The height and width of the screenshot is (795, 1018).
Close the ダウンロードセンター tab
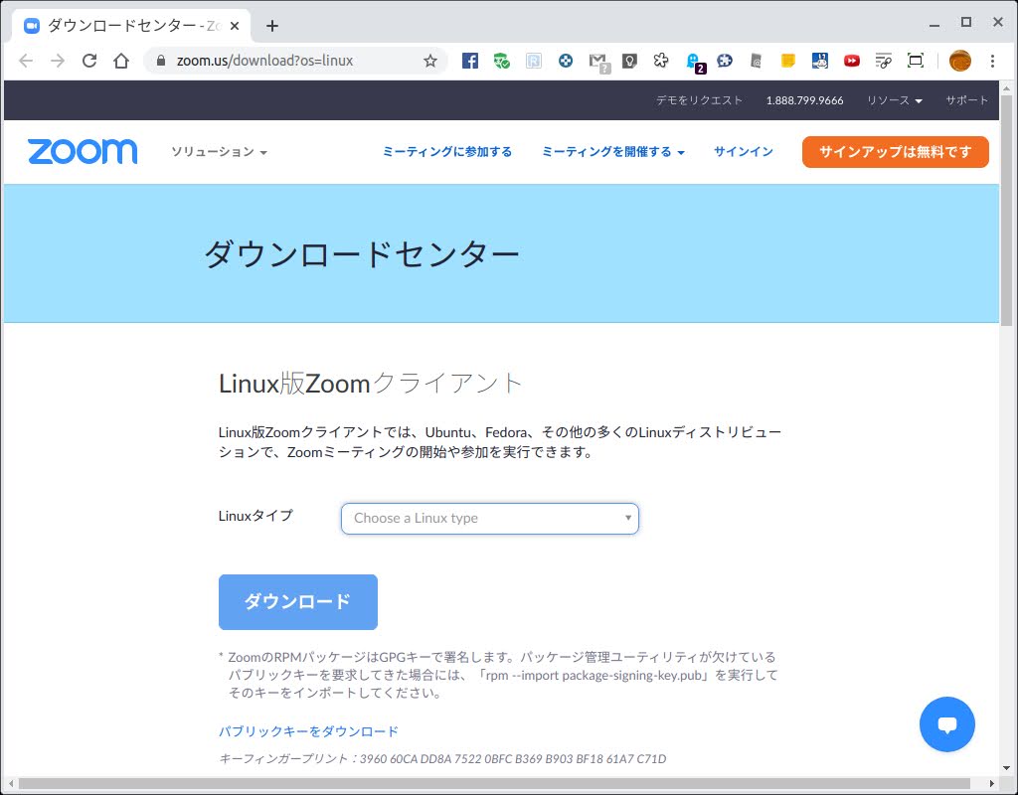click(x=235, y=26)
